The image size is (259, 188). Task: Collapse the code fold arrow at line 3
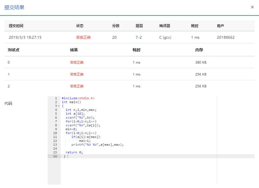tap(59, 106)
